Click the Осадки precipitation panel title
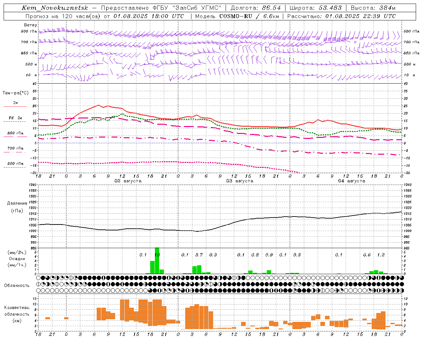421x337 pixels. [17, 259]
